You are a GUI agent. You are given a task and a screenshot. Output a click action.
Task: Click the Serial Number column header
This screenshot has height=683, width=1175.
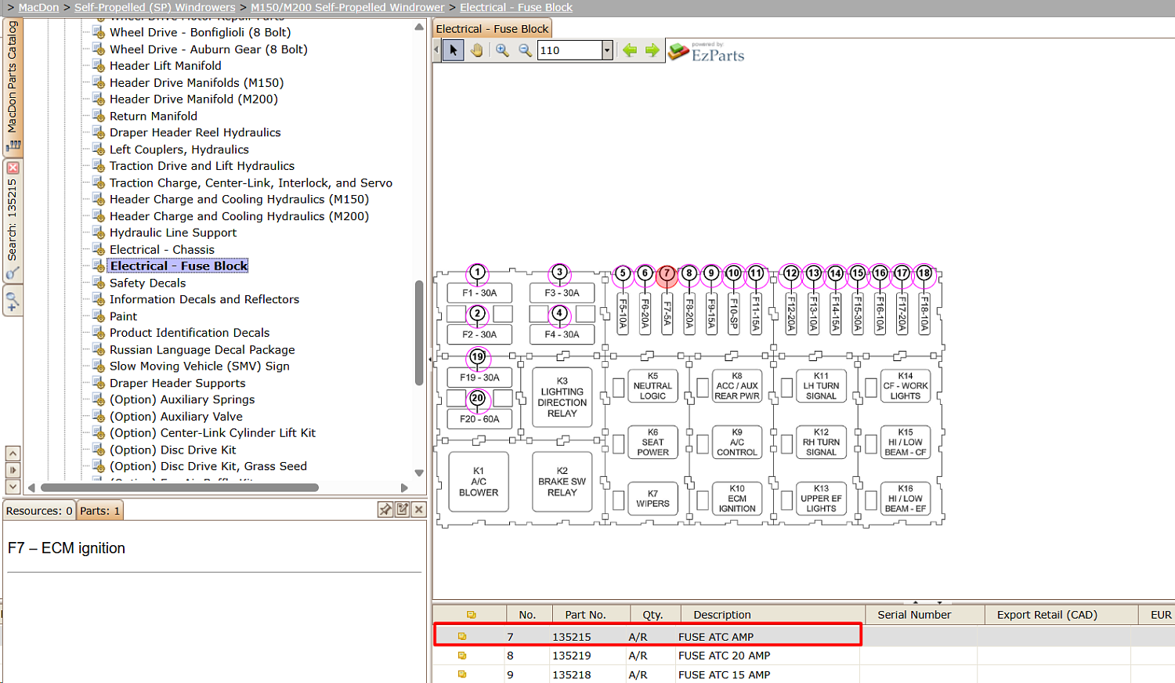(x=924, y=615)
